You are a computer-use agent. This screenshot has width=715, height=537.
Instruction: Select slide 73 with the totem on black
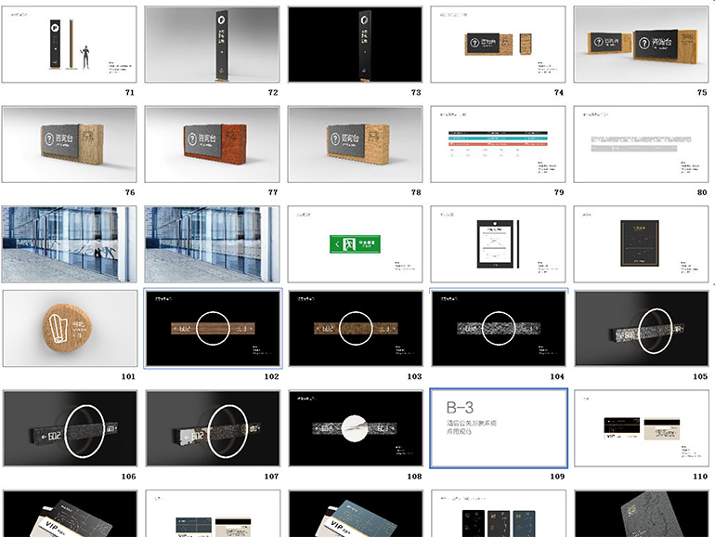coord(356,45)
